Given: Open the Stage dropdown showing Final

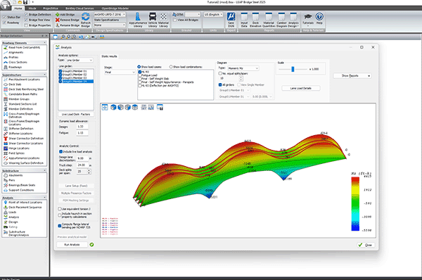Looking at the screenshot, I should (120, 72).
